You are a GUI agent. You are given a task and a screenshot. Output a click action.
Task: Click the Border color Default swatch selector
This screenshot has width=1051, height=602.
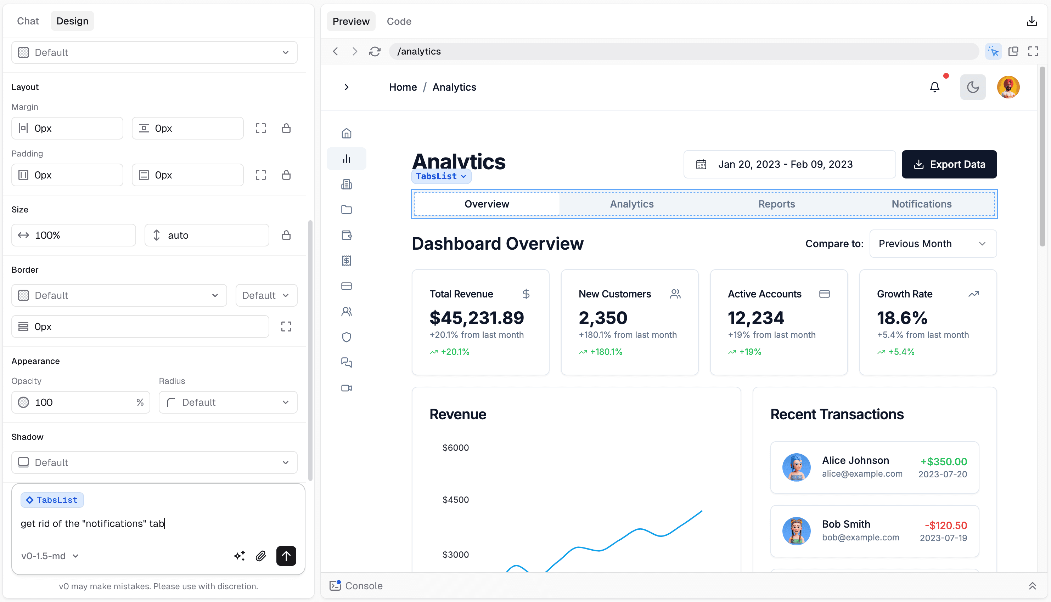point(119,295)
